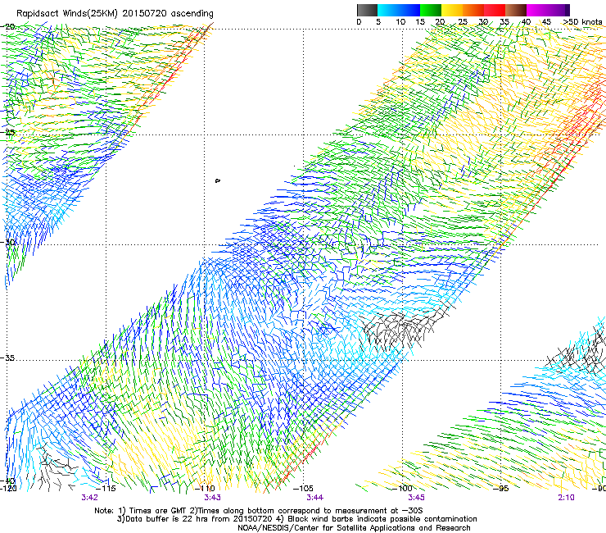
Task: Click the cyan-to-blue 5–15 knots legend segment
Action: [x=399, y=10]
